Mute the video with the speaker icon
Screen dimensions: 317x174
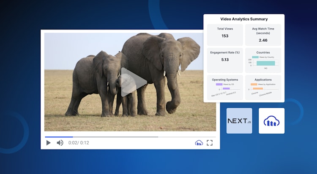pos(60,143)
